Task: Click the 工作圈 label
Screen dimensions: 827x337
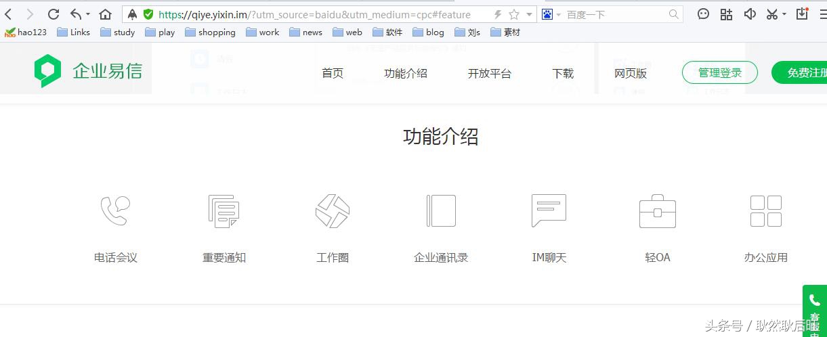Action: [x=333, y=257]
